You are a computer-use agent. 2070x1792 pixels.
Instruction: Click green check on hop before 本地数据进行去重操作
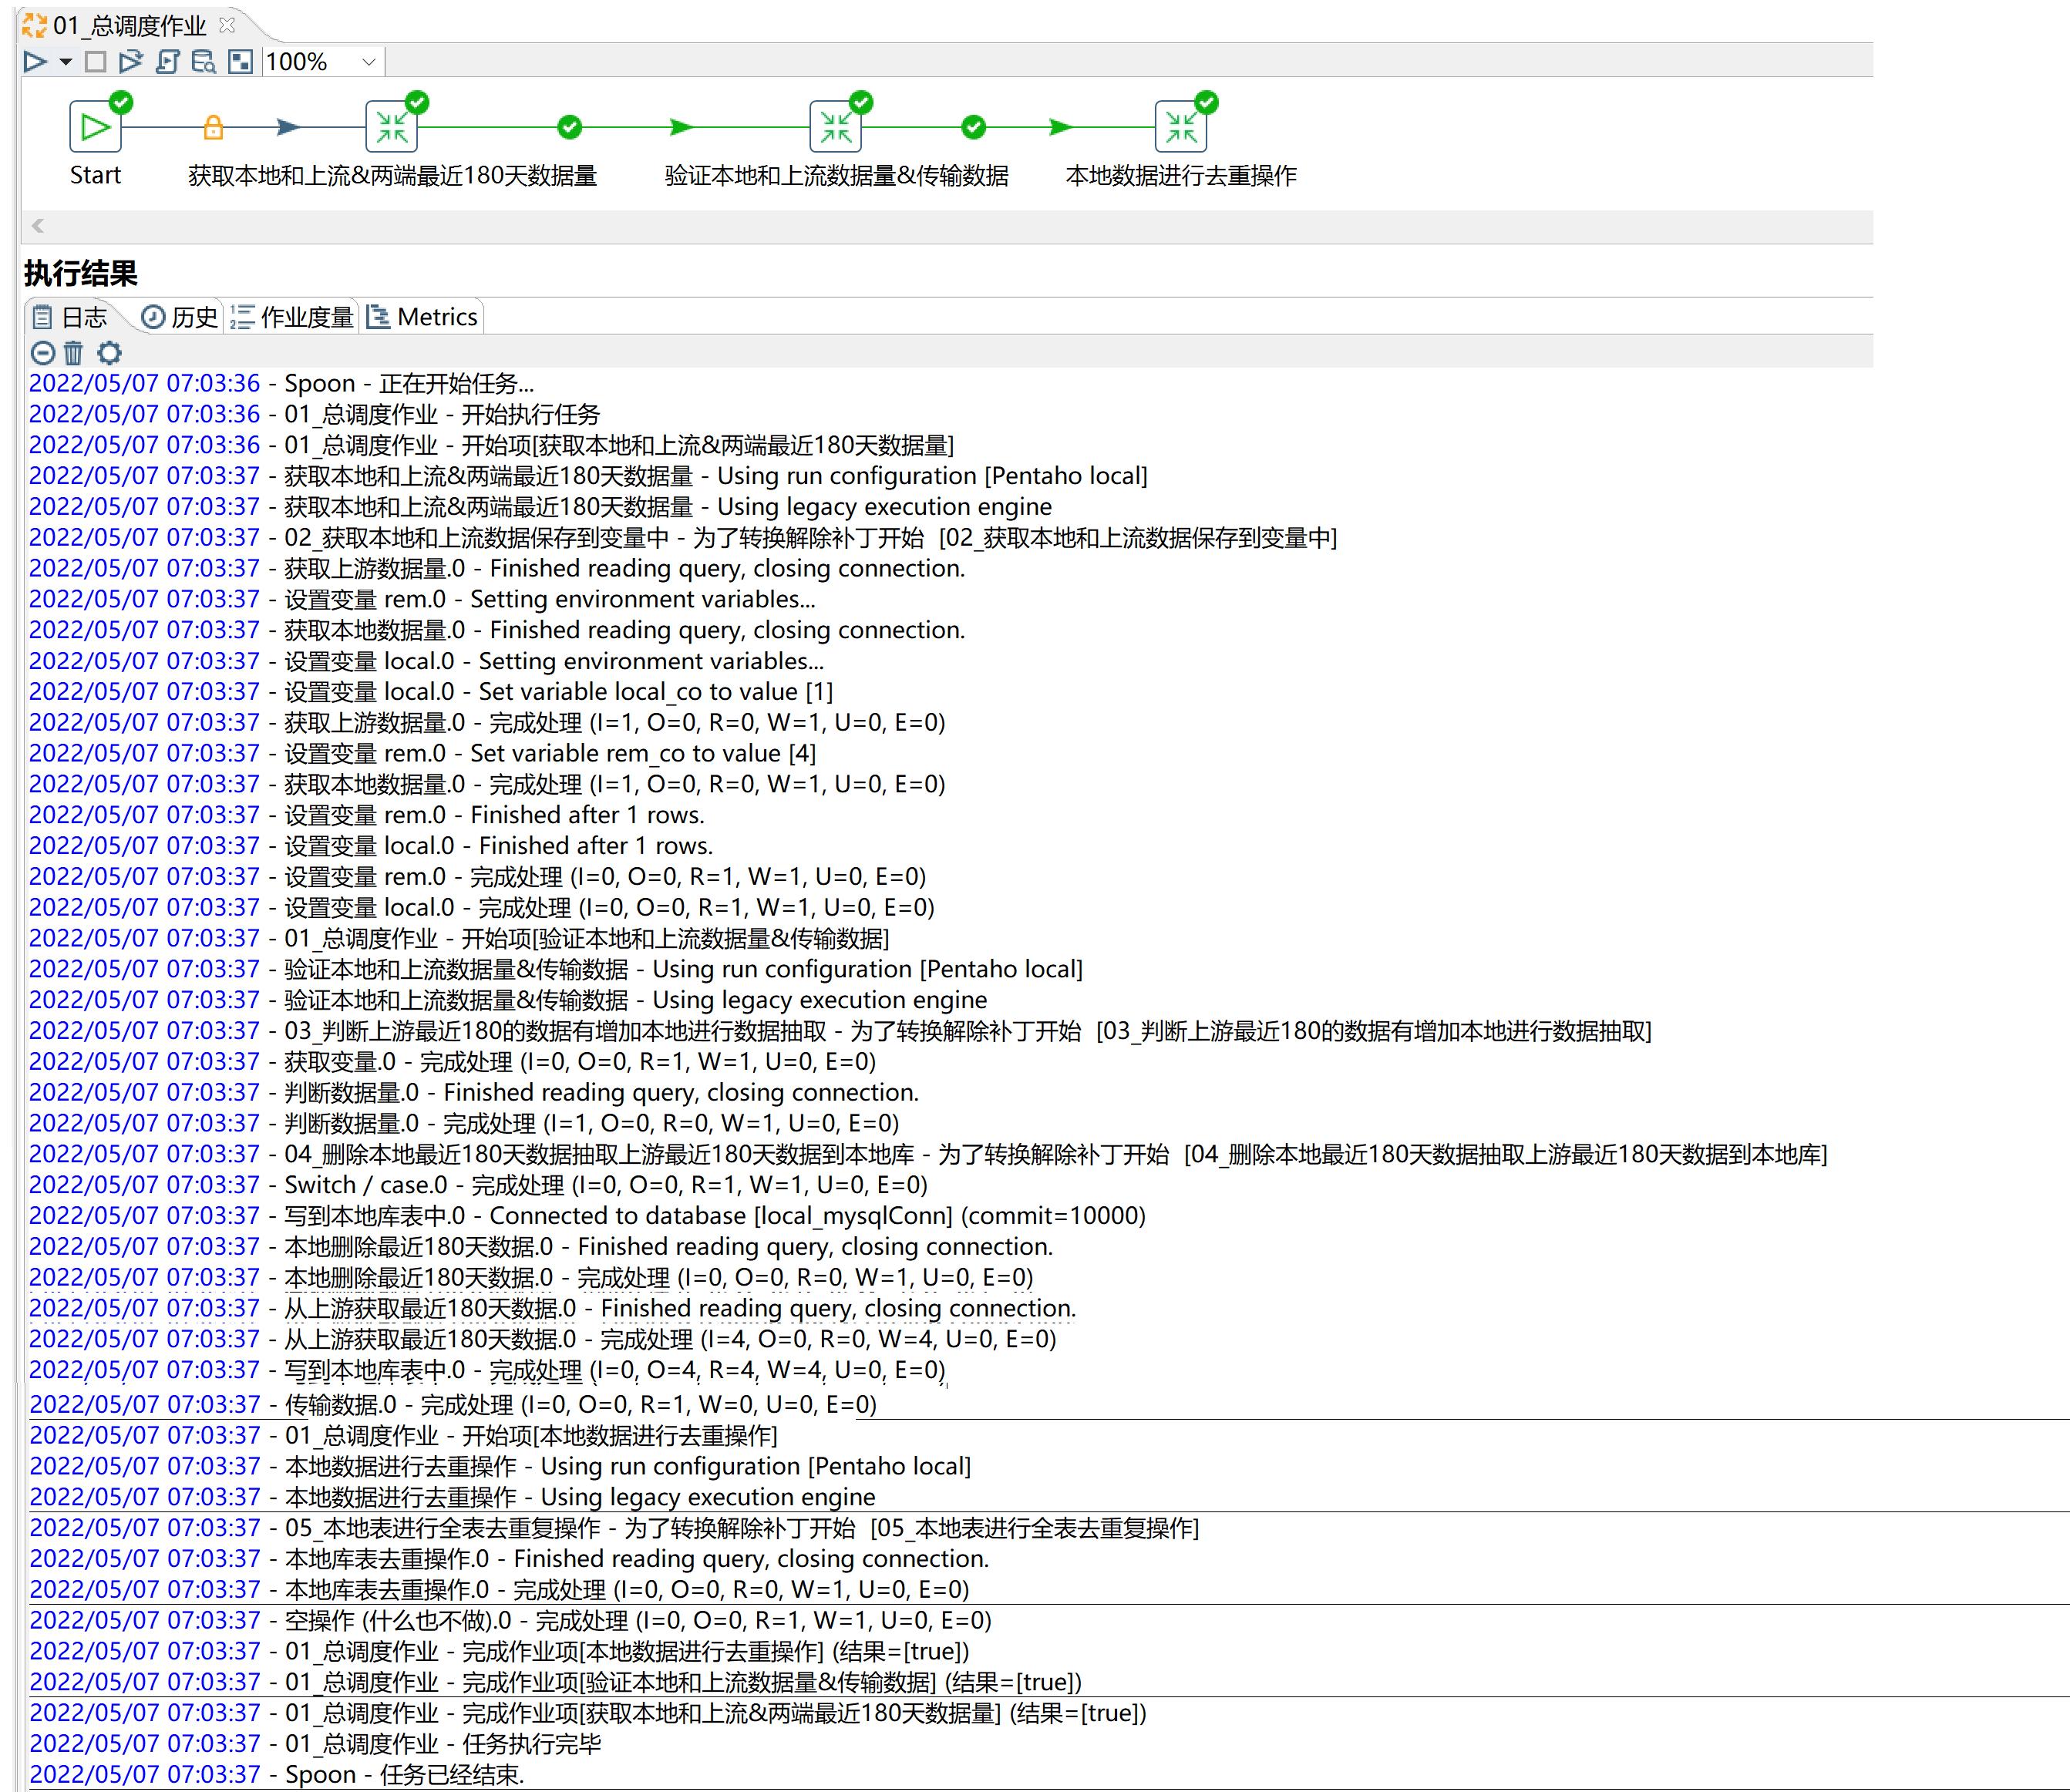tap(974, 127)
